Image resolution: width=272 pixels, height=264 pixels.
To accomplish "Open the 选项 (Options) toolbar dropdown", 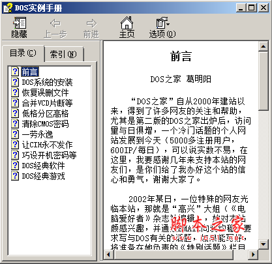I will 162,23.
